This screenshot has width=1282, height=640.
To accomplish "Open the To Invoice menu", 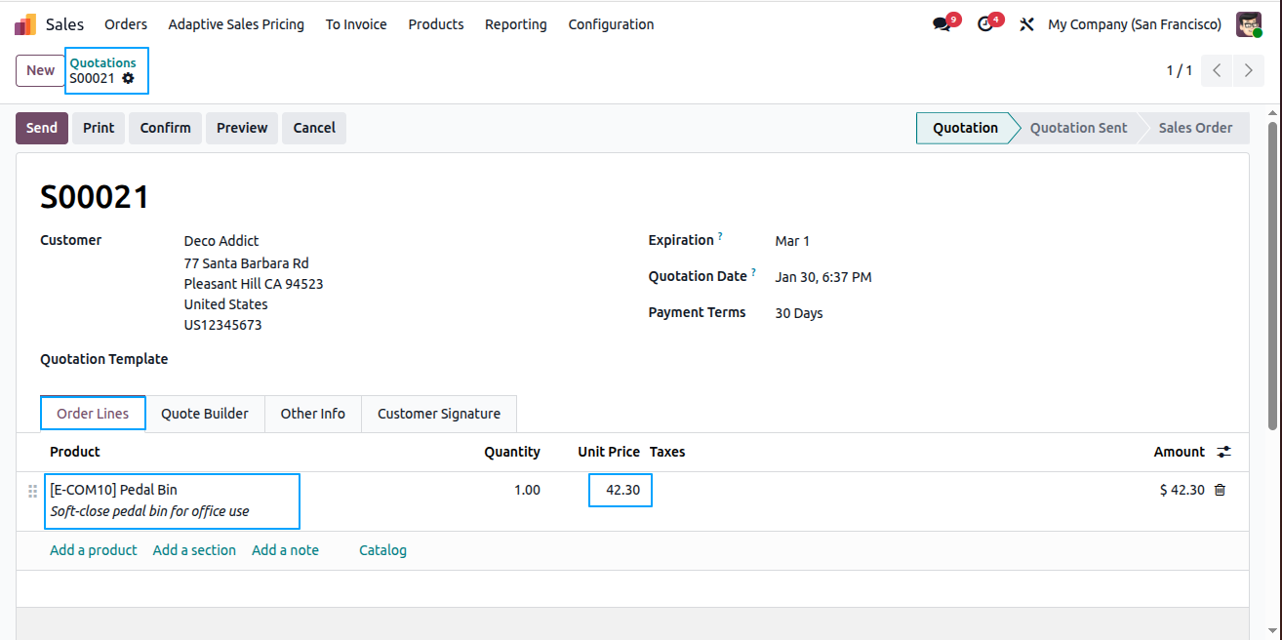I will coord(356,24).
